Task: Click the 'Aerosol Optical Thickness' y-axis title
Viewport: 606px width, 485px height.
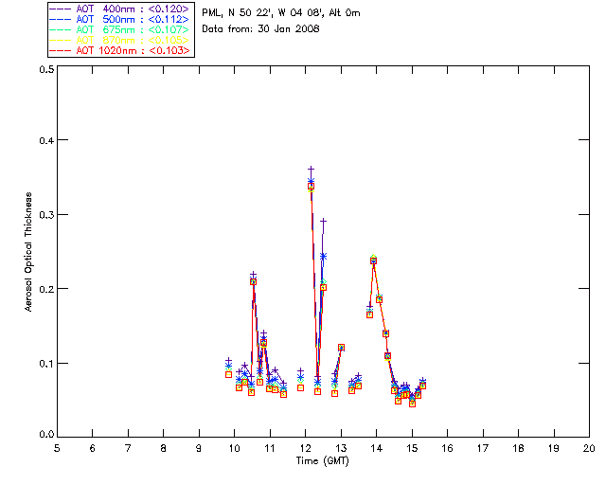Action: tap(28, 252)
